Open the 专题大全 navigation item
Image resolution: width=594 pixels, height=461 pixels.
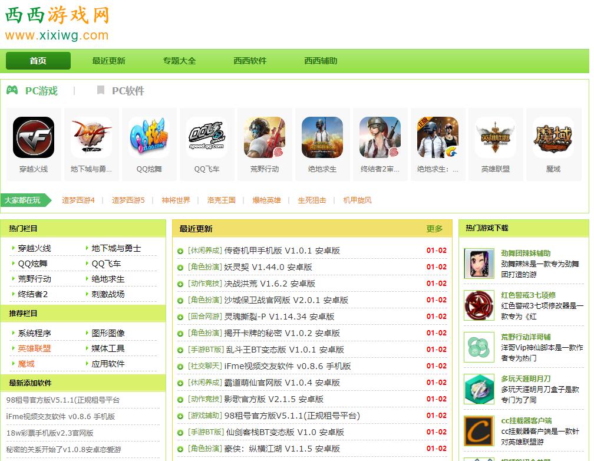click(x=180, y=61)
